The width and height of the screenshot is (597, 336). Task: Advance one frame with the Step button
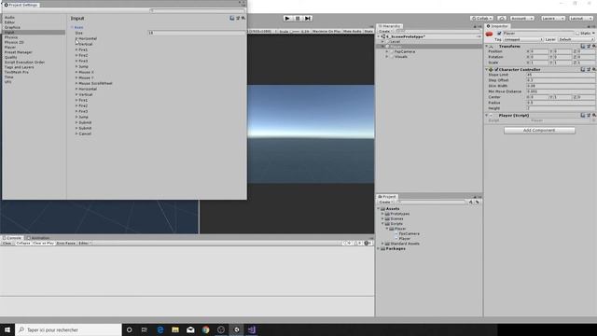tap(308, 19)
